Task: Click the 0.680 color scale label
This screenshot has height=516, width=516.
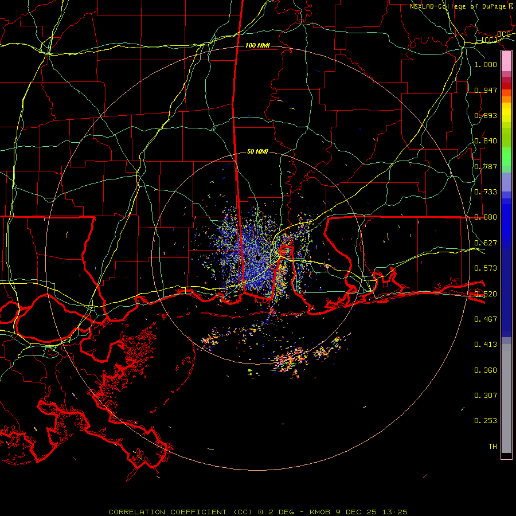Action: pyautogui.click(x=486, y=217)
